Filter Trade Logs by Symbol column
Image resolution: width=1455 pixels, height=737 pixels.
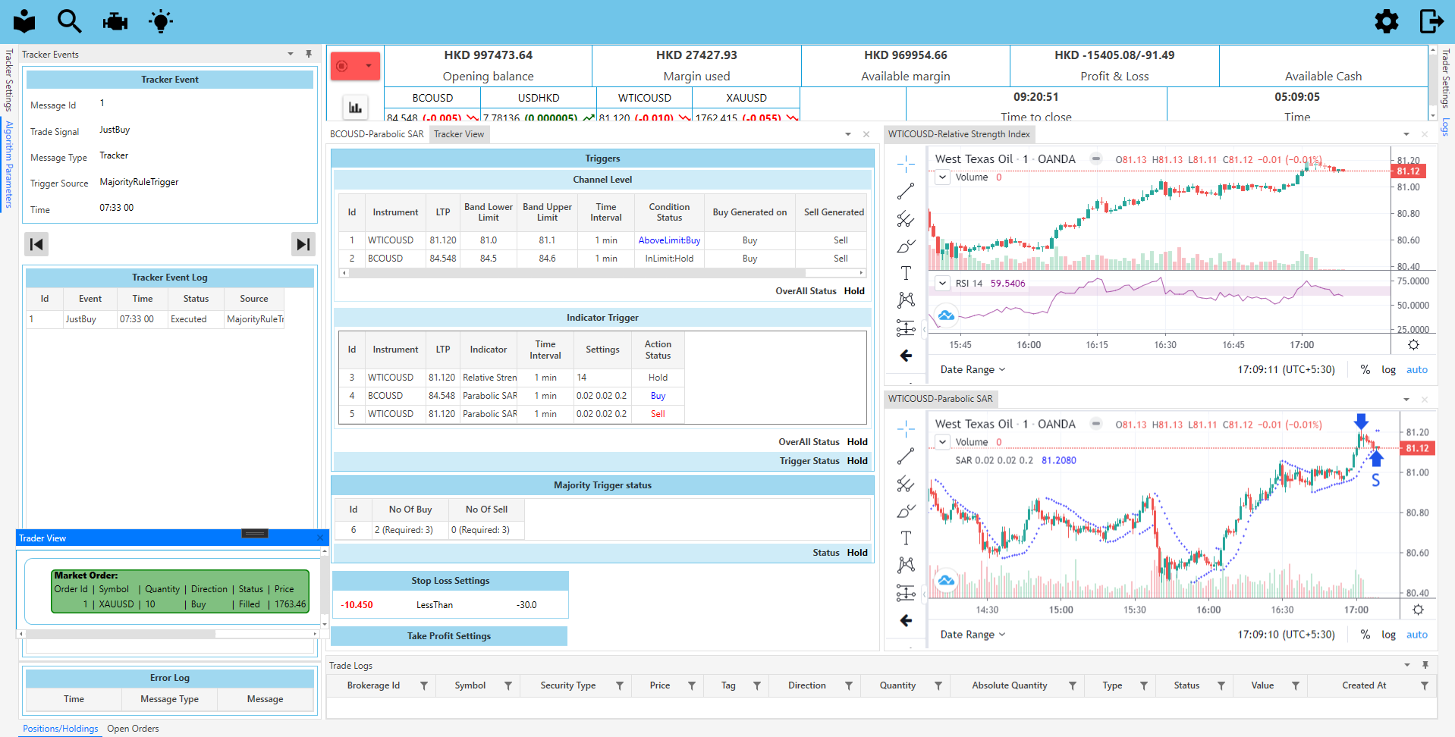tap(508, 685)
